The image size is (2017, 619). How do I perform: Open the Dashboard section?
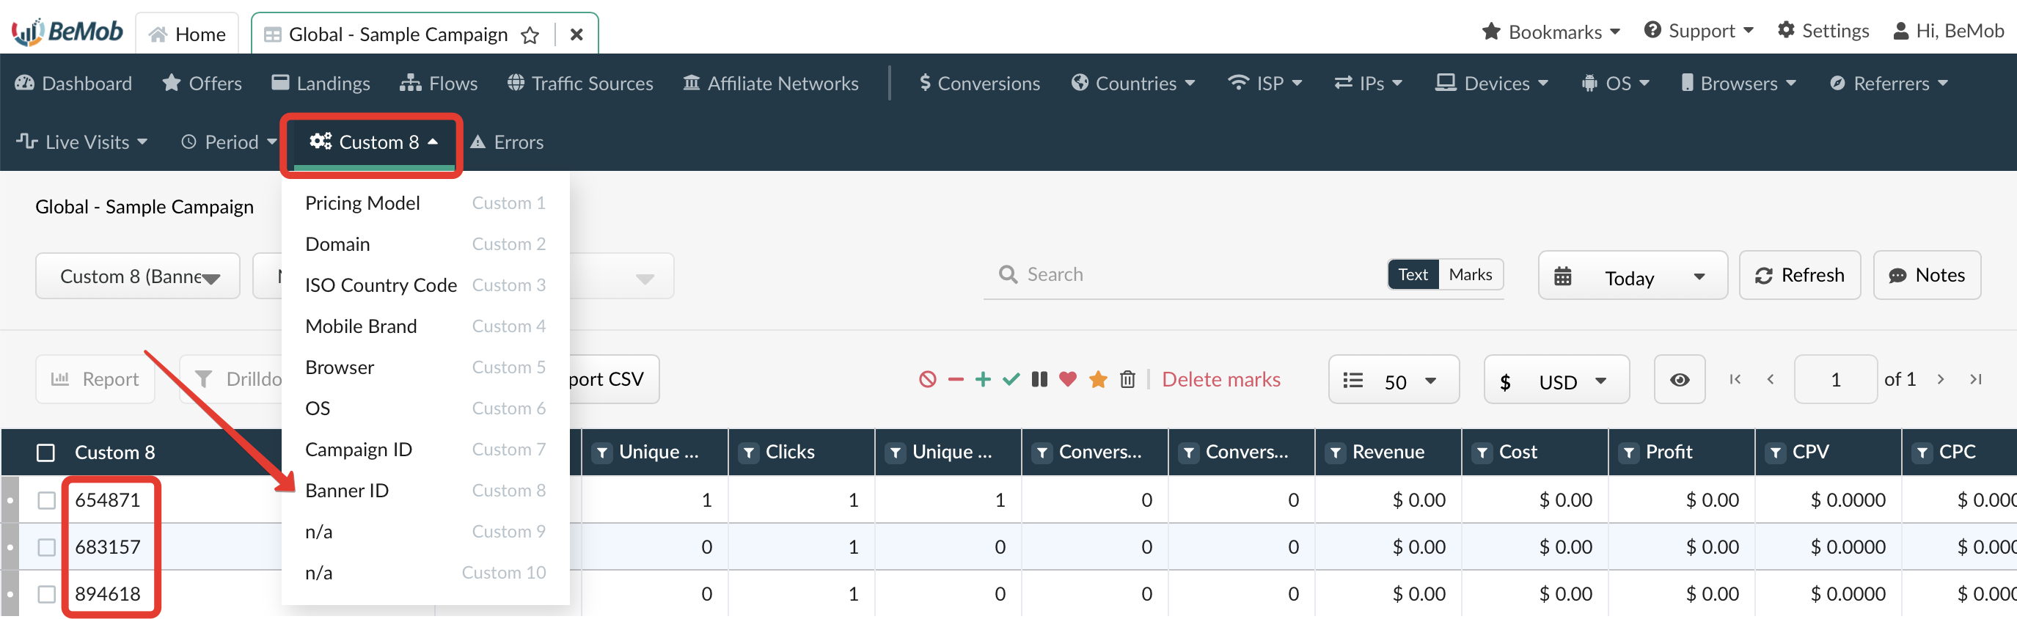(73, 84)
